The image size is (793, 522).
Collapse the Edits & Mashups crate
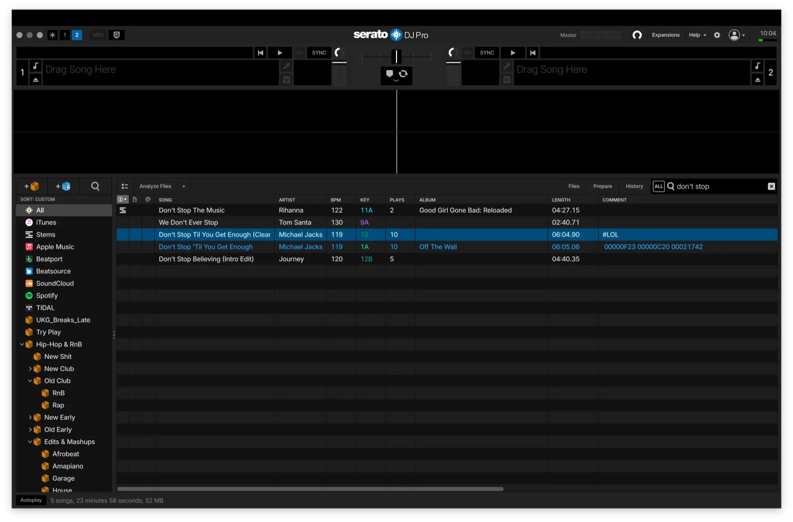click(x=30, y=442)
